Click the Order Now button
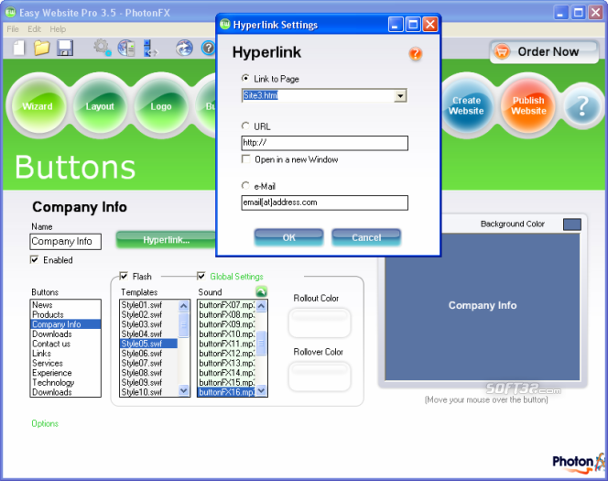This screenshot has height=481, width=608. point(545,51)
